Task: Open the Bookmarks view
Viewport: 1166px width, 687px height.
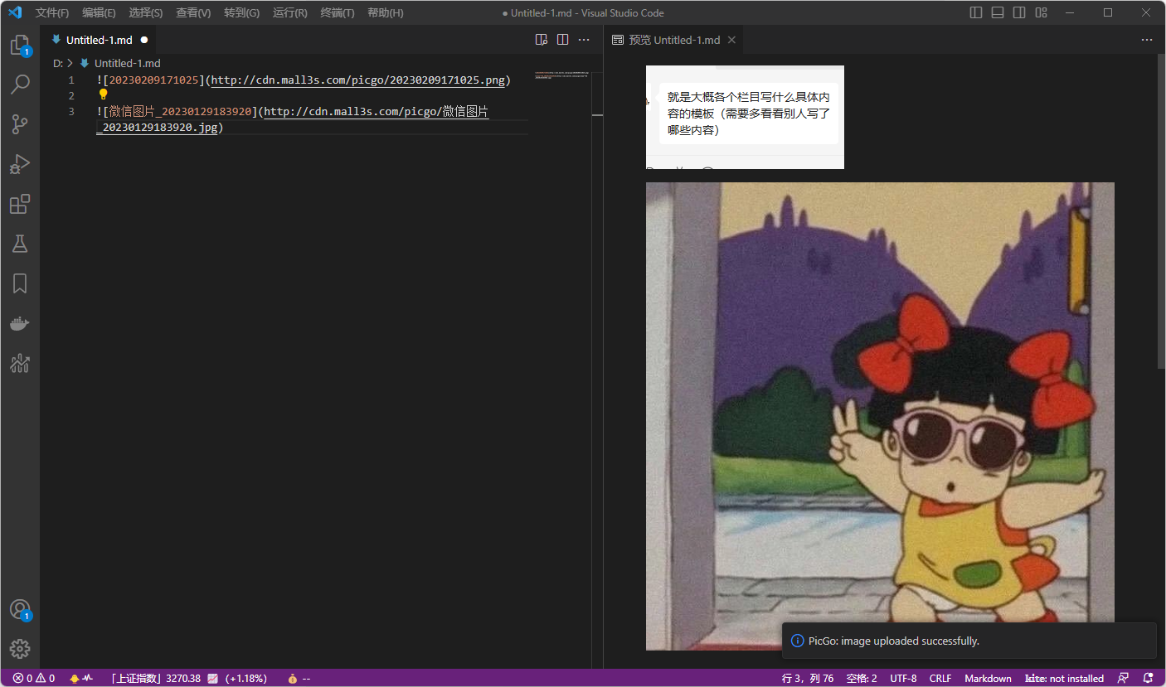Action: click(x=20, y=283)
